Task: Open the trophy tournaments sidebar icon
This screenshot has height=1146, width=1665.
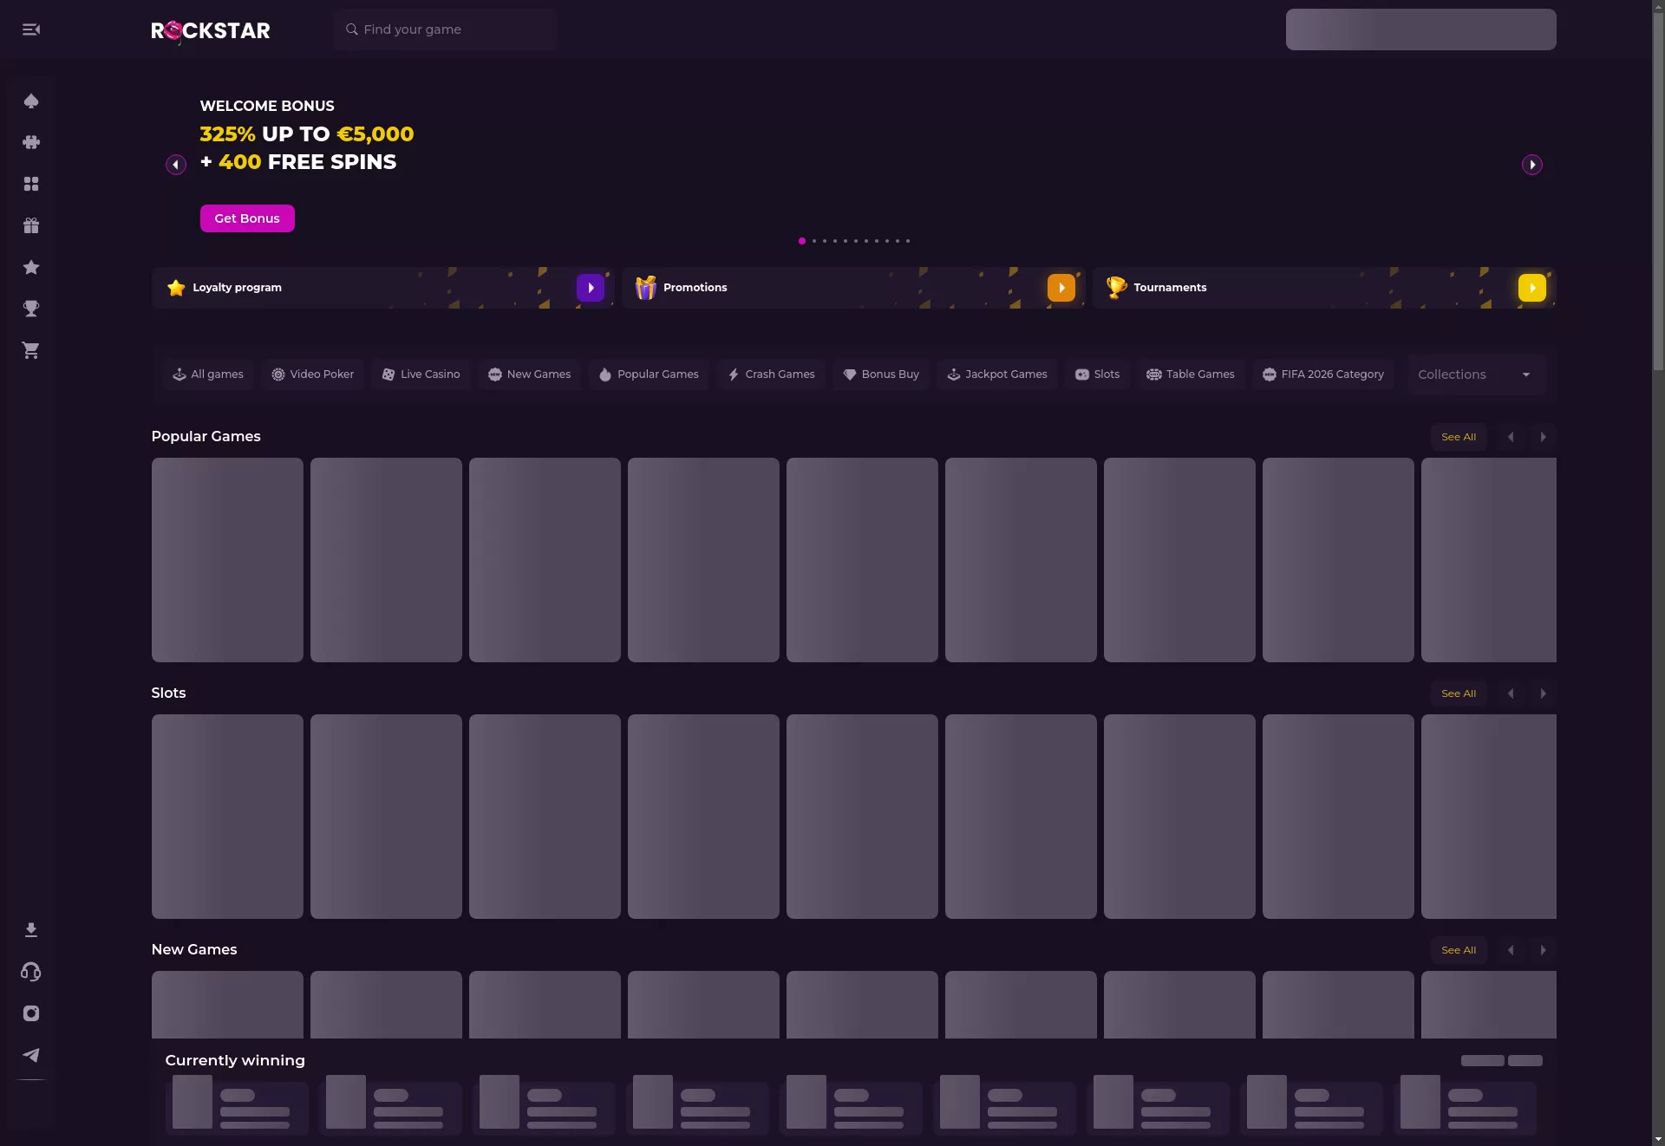Action: pyautogui.click(x=31, y=309)
